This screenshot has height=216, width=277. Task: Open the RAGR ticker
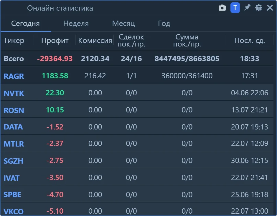coord(14,76)
